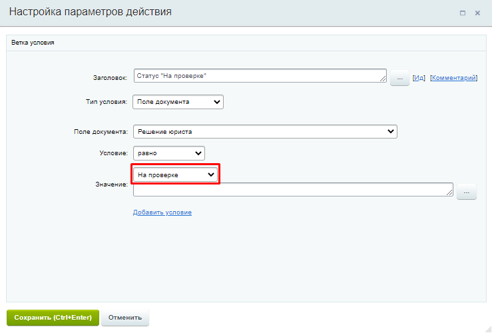Click the 'Заголовок:' field label
The height and width of the screenshot is (333, 492).
[x=110, y=78]
